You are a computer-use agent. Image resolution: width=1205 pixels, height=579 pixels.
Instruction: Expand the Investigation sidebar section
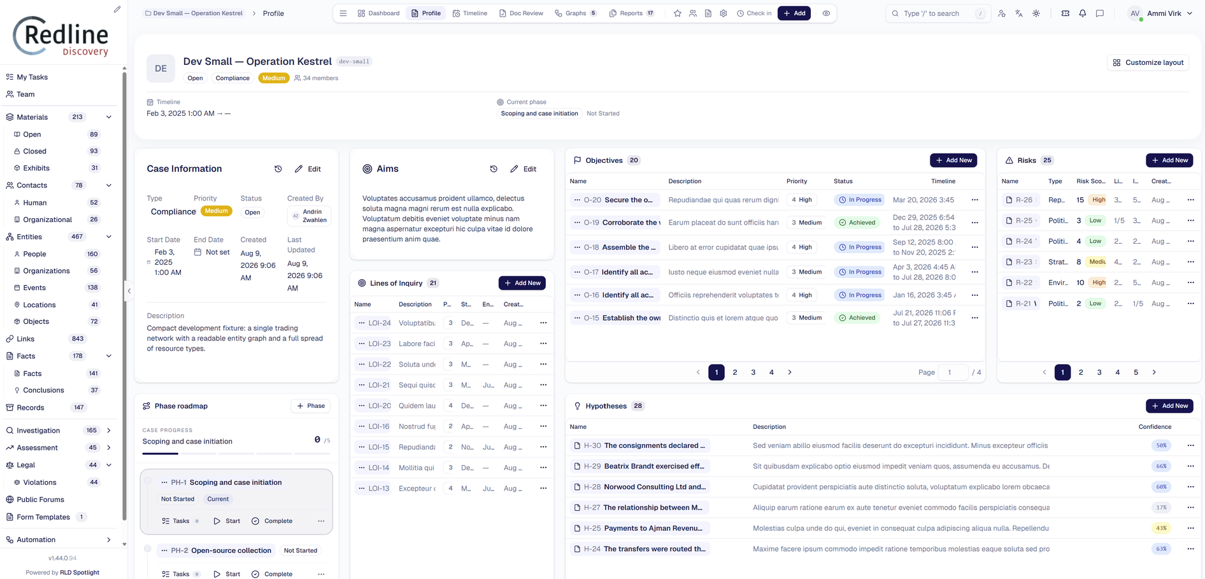coord(109,431)
